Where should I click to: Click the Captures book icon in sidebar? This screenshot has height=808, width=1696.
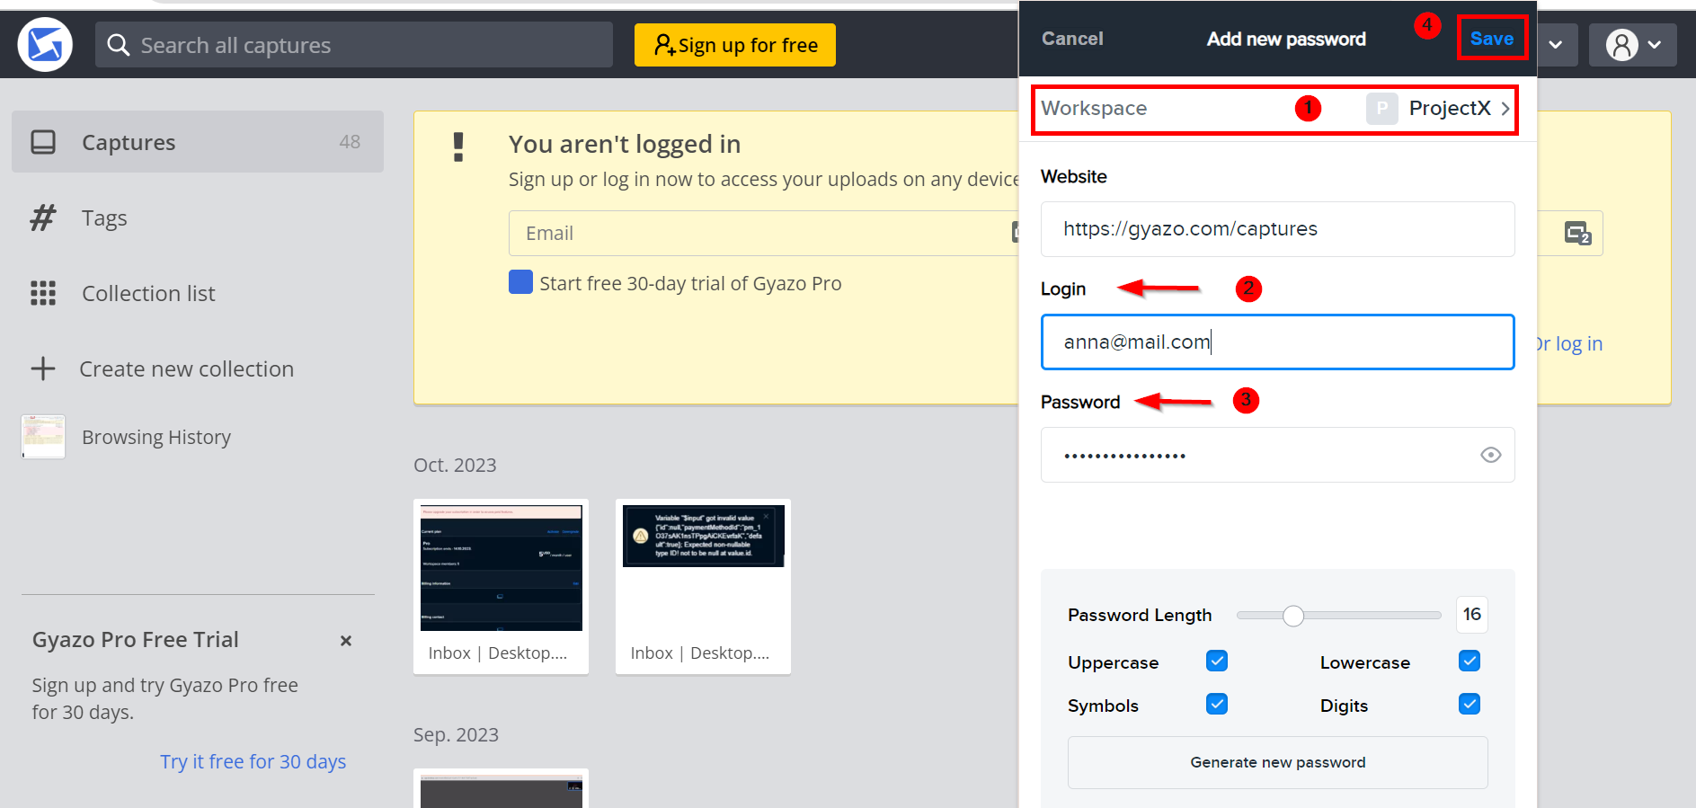click(42, 142)
